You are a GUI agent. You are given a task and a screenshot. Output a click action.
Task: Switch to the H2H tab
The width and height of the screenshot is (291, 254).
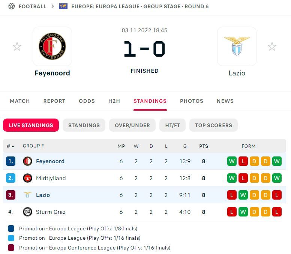click(114, 101)
